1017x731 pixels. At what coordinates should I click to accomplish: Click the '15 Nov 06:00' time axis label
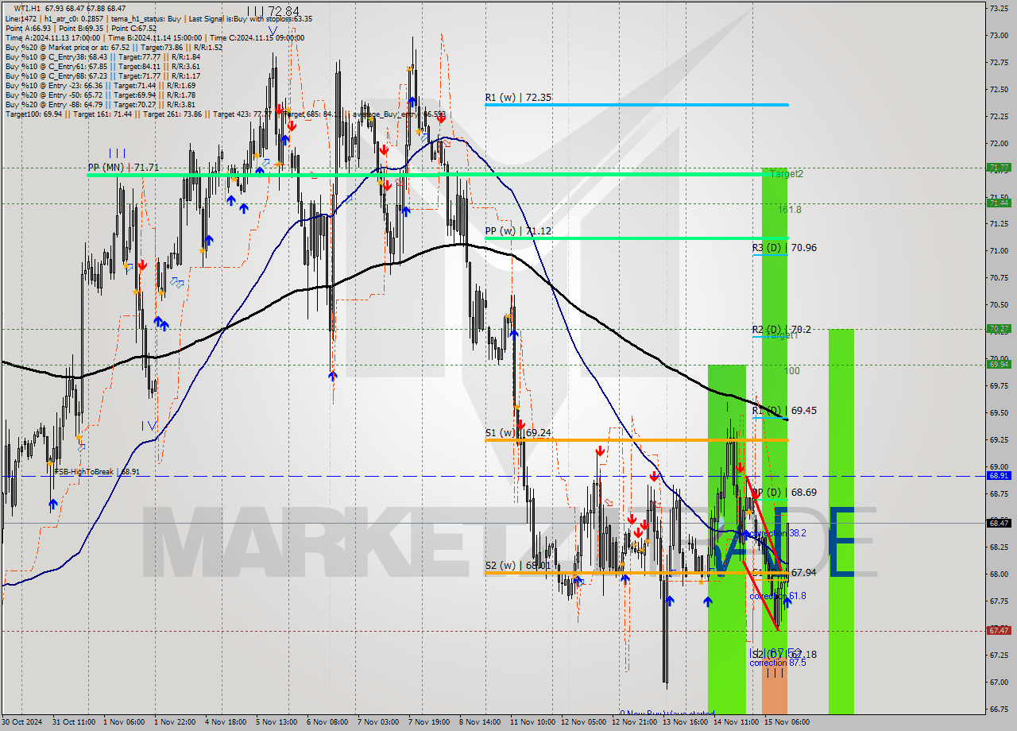pyautogui.click(x=787, y=722)
